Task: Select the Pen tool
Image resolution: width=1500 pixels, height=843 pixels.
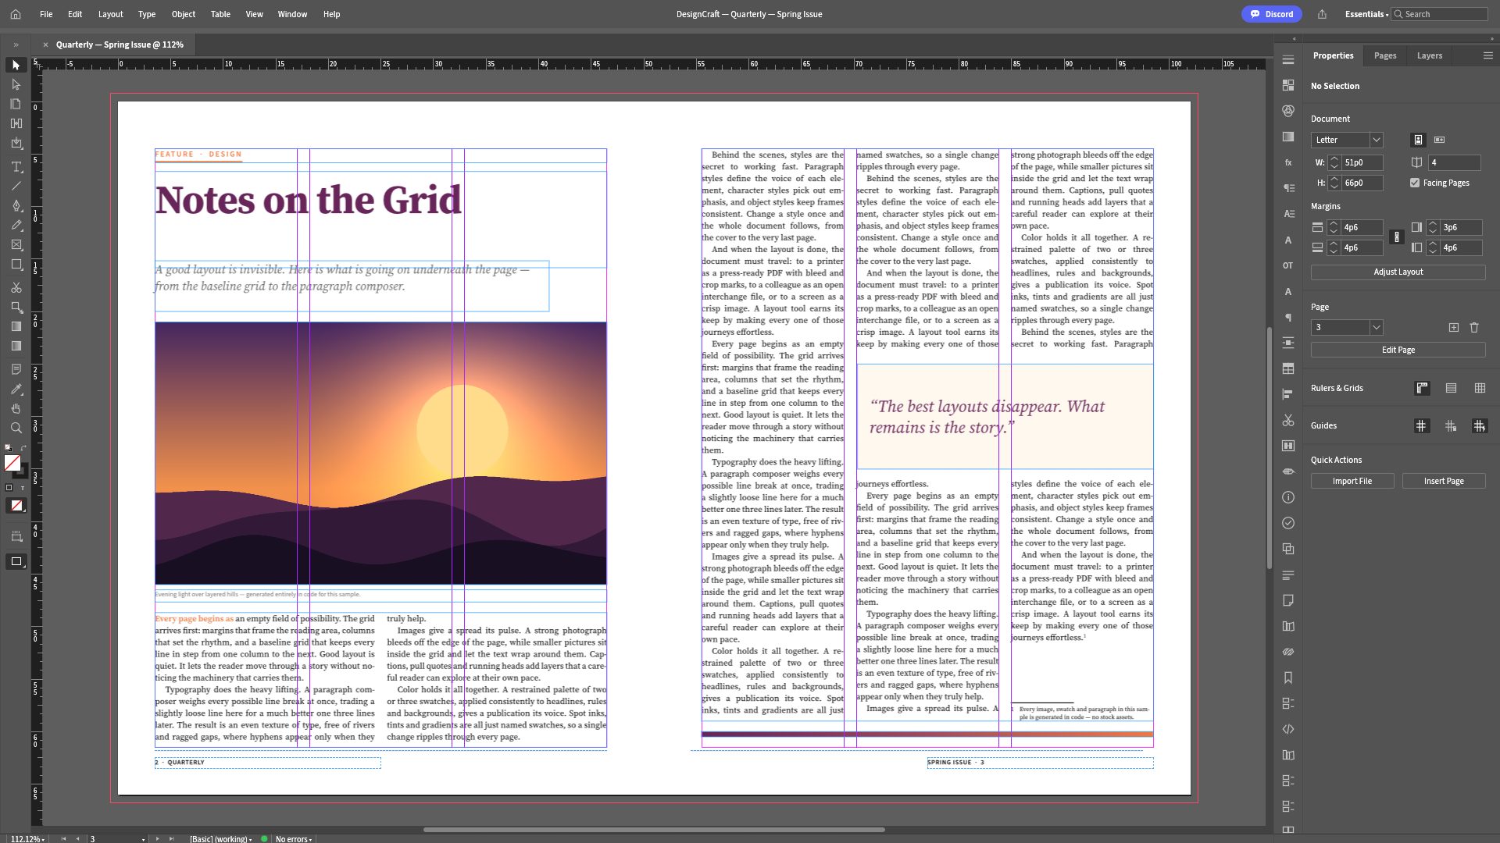Action: coord(16,205)
